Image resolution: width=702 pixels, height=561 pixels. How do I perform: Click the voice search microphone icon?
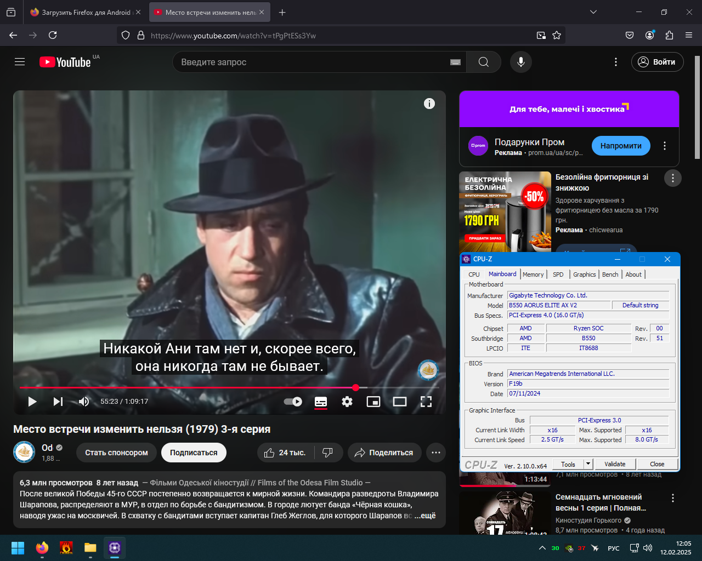[521, 62]
